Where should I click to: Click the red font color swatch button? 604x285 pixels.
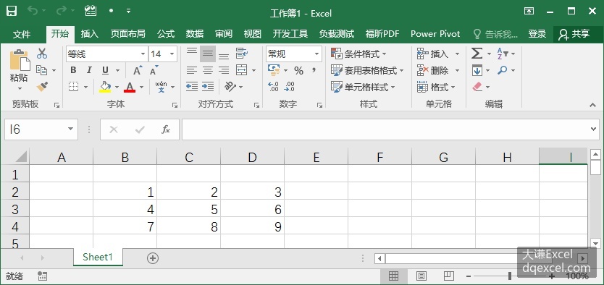130,87
